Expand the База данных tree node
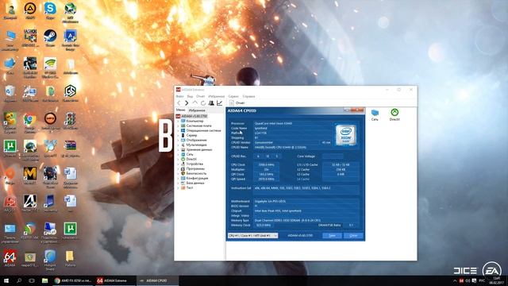This screenshot has width=508, height=286. [178, 183]
